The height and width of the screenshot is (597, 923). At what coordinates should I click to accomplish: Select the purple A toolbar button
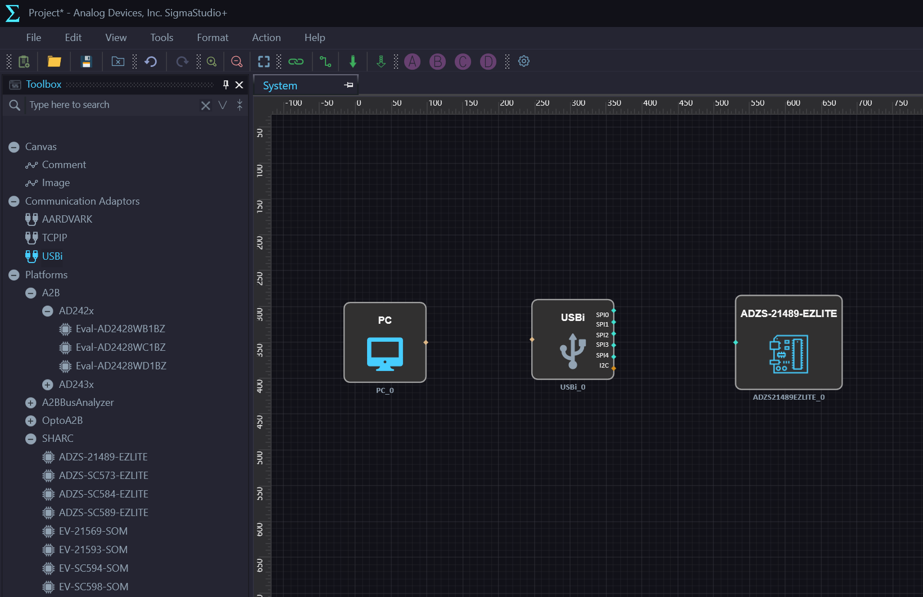(x=413, y=61)
